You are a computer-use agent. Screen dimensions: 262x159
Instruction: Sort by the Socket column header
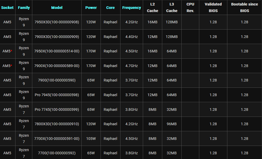[x=7, y=8]
